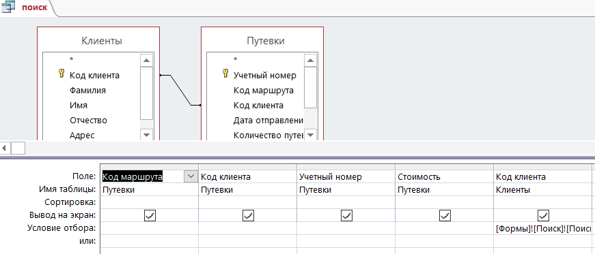Select Дата отправления field in Путевки
Viewport: 595px width, 254px height.
[x=268, y=121]
